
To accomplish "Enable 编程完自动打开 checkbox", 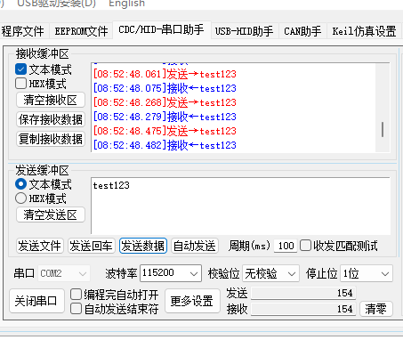I will tap(76, 295).
